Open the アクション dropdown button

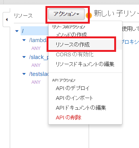(x=66, y=14)
